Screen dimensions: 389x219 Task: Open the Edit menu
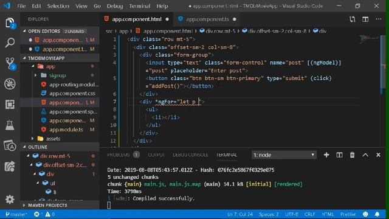pos(36,6)
